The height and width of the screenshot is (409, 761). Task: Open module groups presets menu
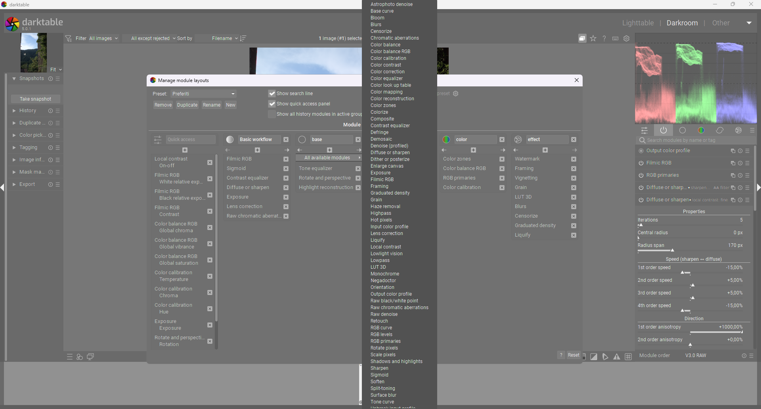click(x=752, y=130)
